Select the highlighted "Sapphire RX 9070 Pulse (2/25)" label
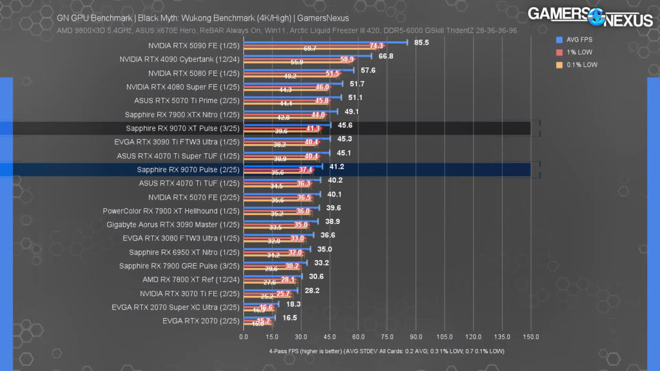This screenshot has height=371, width=660. (188, 169)
